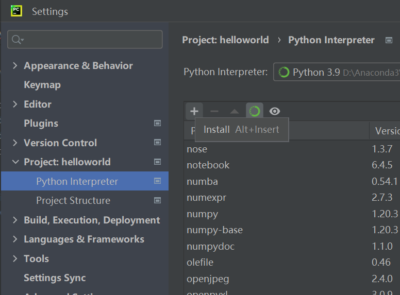Image resolution: width=400 pixels, height=295 pixels.
Task: Click the project-level icon beside Project Structure
Action: click(158, 200)
